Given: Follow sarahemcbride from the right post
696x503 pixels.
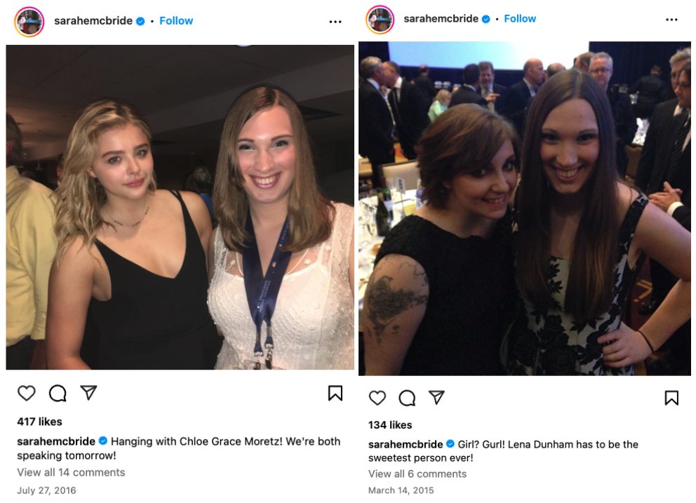Looking at the screenshot, I should (x=520, y=19).
